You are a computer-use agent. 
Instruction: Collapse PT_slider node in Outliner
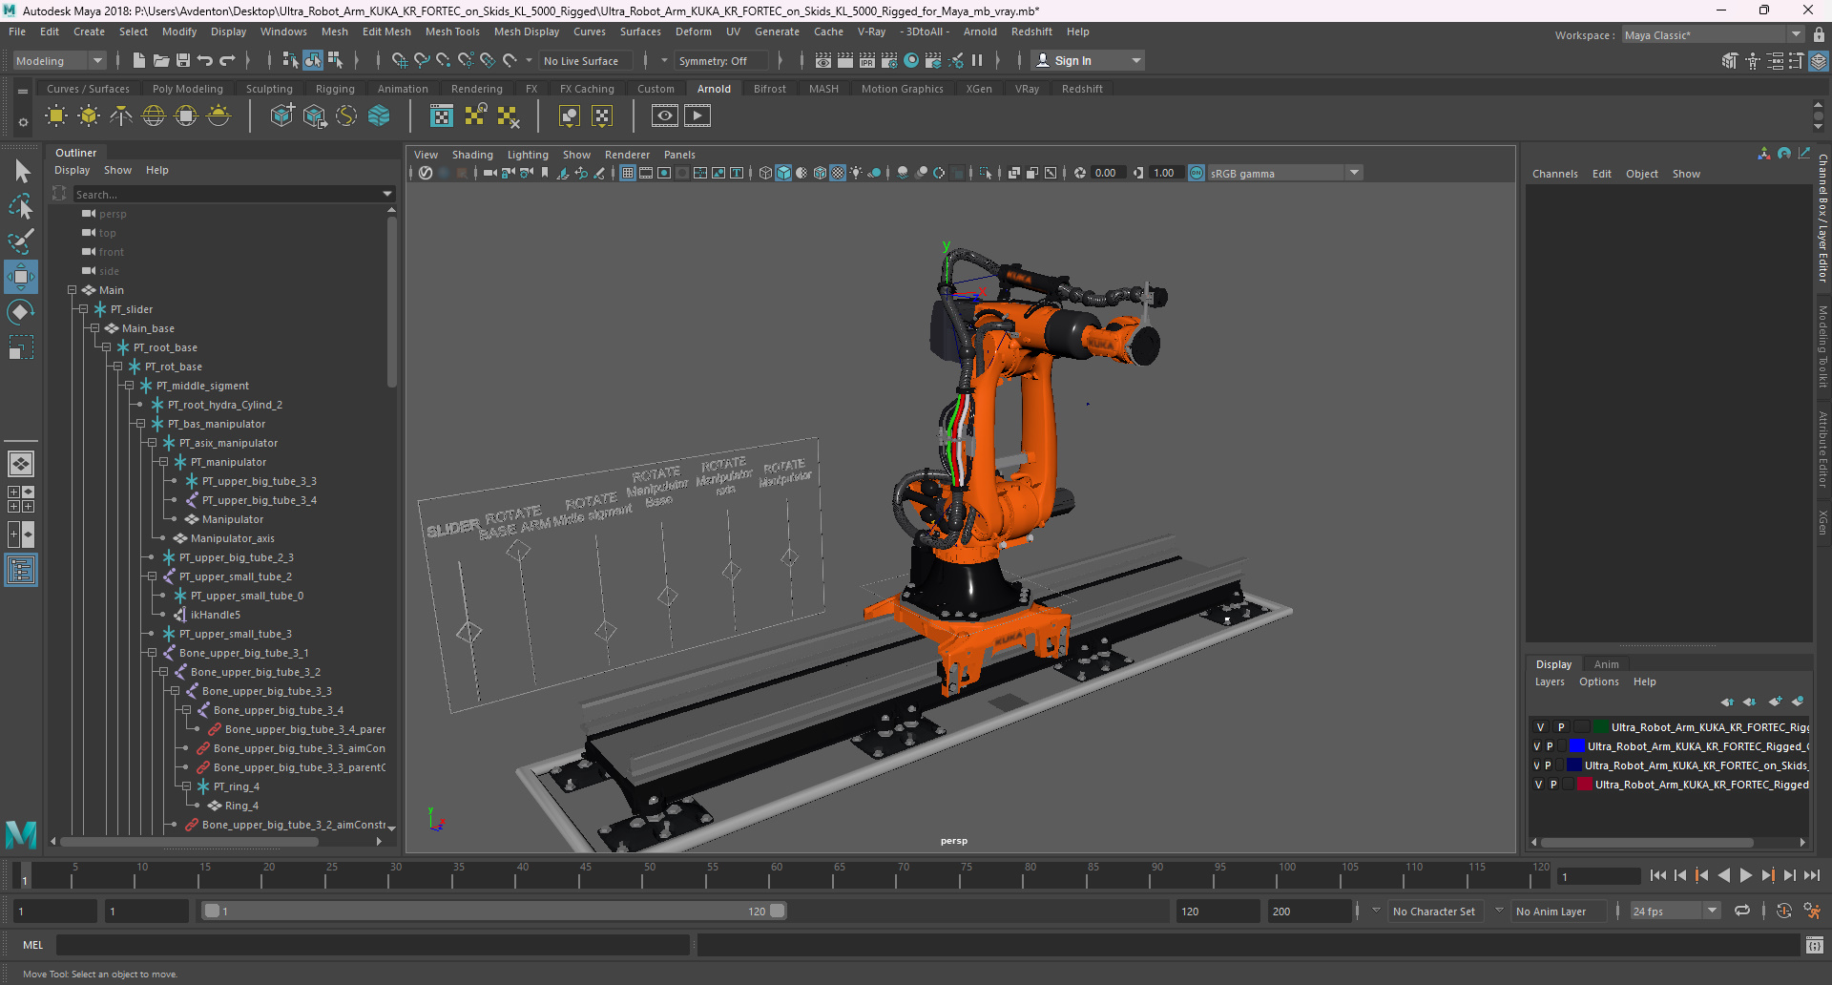[x=83, y=309]
